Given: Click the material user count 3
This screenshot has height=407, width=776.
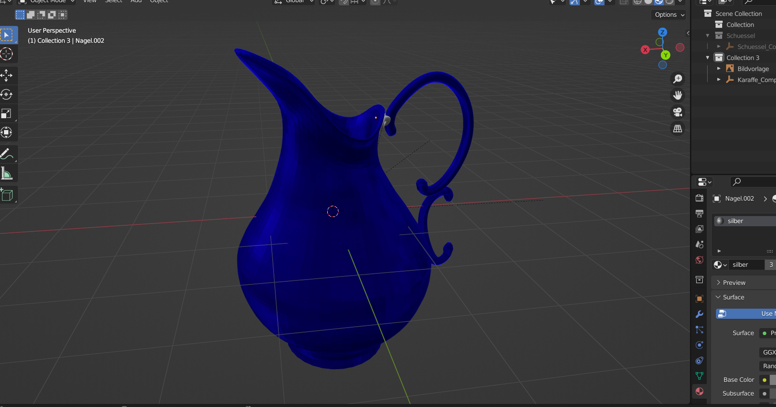Looking at the screenshot, I should click(x=771, y=265).
